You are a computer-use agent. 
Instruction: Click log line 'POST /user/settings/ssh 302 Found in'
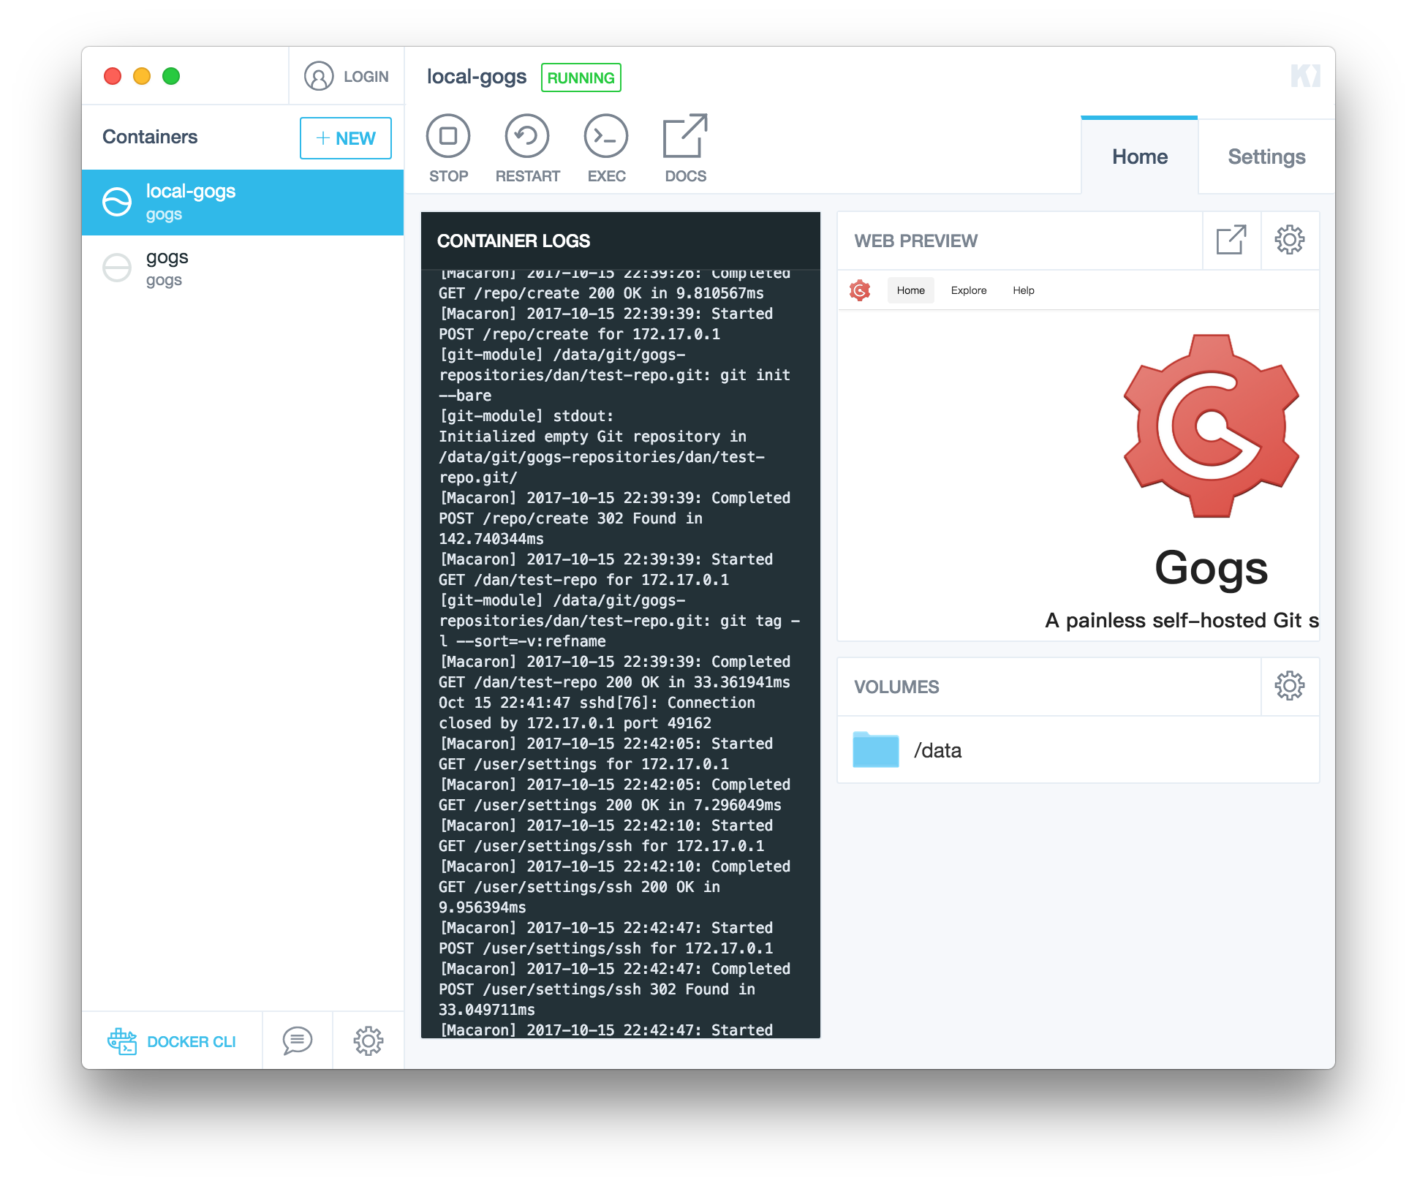click(597, 989)
